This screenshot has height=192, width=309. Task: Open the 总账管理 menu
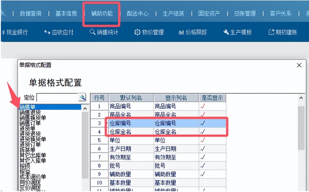tap(245, 13)
